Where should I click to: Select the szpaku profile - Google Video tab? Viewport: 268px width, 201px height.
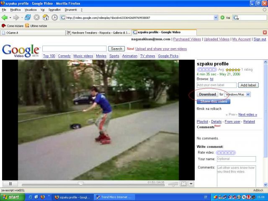point(164,32)
